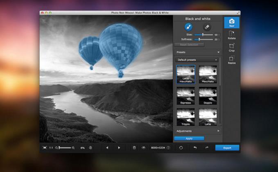Click the circular reset changes icon
278x172 pixels.
pos(181,148)
